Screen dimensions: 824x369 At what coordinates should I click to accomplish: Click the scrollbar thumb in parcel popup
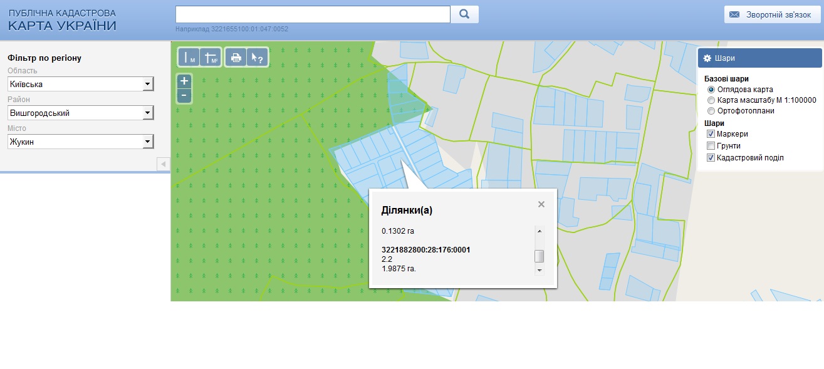[539, 256]
